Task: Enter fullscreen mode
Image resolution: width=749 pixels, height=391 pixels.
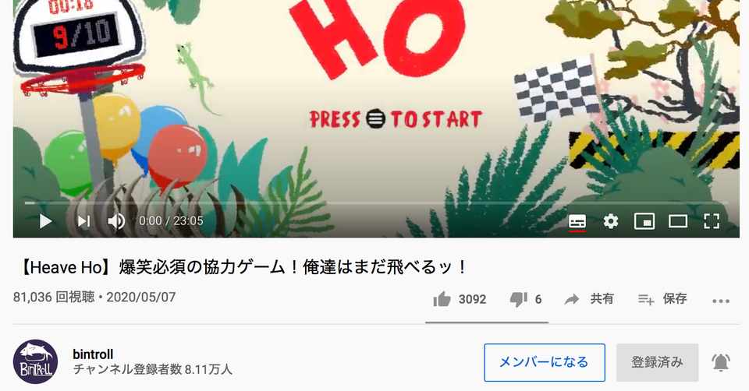Action: pyautogui.click(x=712, y=221)
